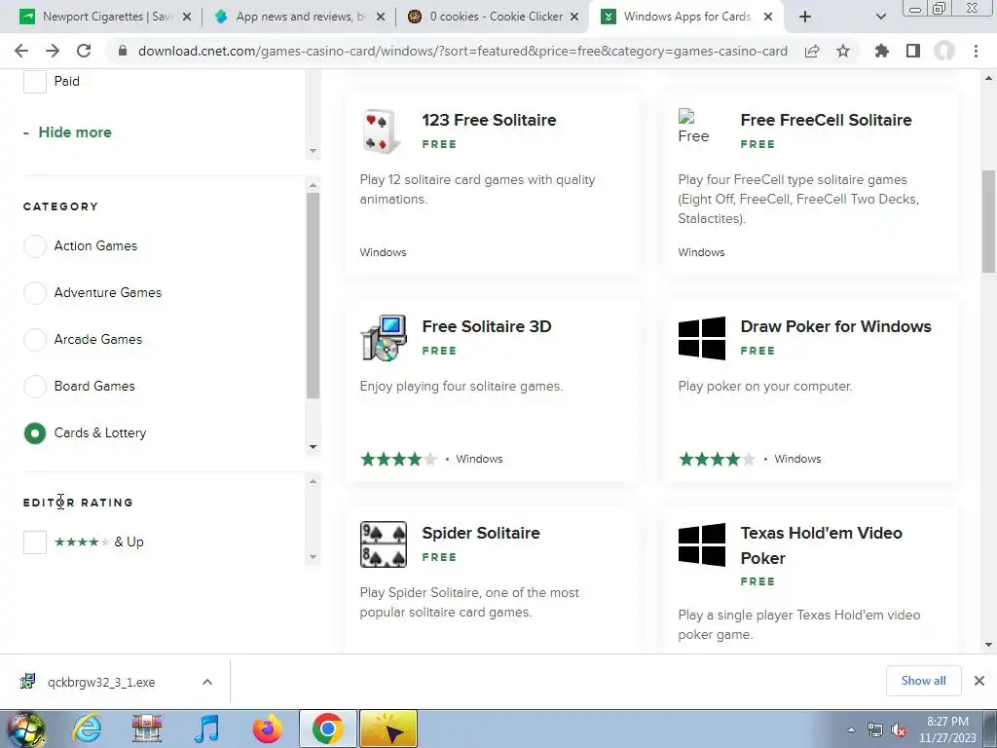Click the category list scrollbar thumb
The height and width of the screenshot is (748, 997).
[x=313, y=295]
